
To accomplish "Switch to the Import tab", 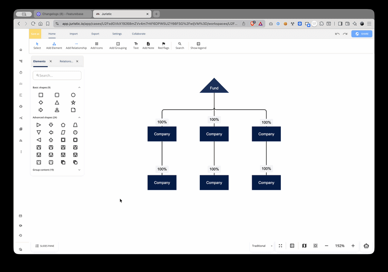I will (x=74, y=34).
